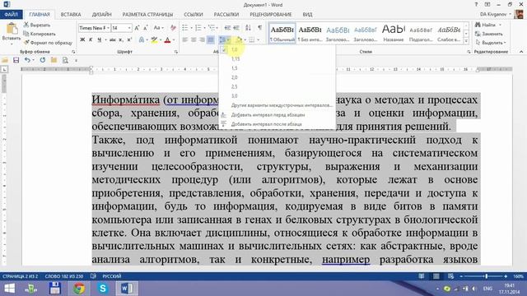Apply the Обычный style
Image resolution: width=527 pixels, height=296 pixels.
pyautogui.click(x=282, y=33)
